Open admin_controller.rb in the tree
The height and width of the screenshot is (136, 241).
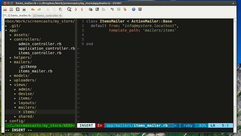40,44
